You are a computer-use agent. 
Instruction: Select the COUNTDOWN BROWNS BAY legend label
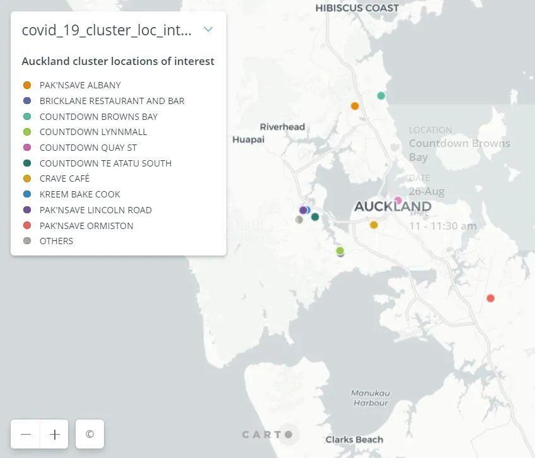tap(98, 117)
